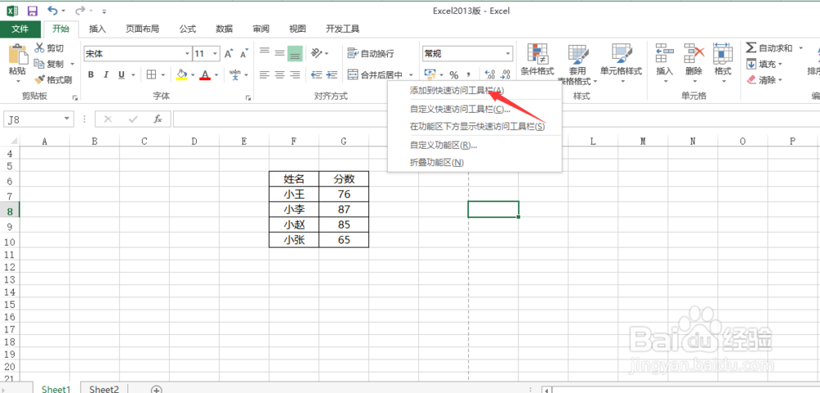Click AutoSum (自动求和) sigma icon
Screen dimensions: 820x393
click(751, 48)
